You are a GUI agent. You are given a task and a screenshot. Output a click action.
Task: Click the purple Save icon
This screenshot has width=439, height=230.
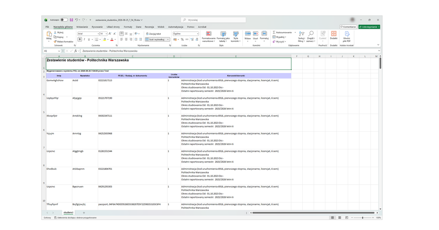(72, 20)
